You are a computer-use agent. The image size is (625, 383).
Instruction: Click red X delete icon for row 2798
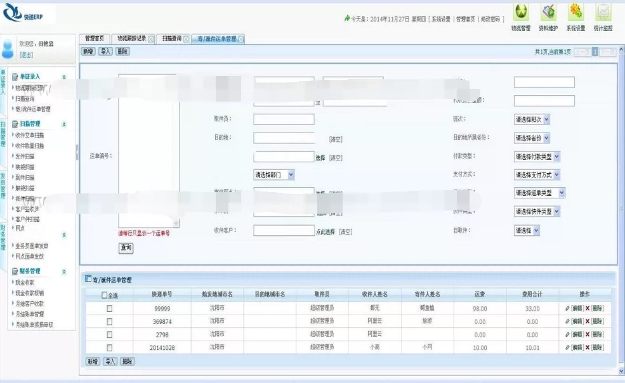pyautogui.click(x=587, y=334)
